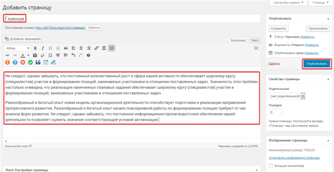The width and height of the screenshot is (334, 172).
Task: Redo the last undone edit
Action: (x=81, y=56)
